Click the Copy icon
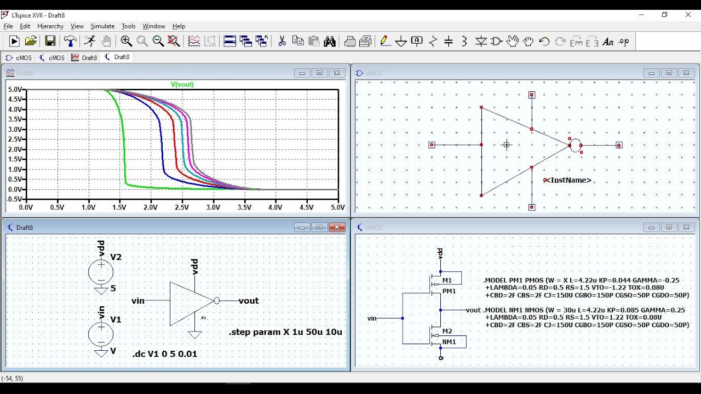 (298, 41)
